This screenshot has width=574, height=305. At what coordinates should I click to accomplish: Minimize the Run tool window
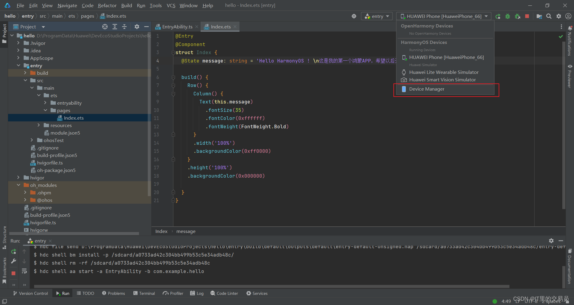(x=561, y=241)
